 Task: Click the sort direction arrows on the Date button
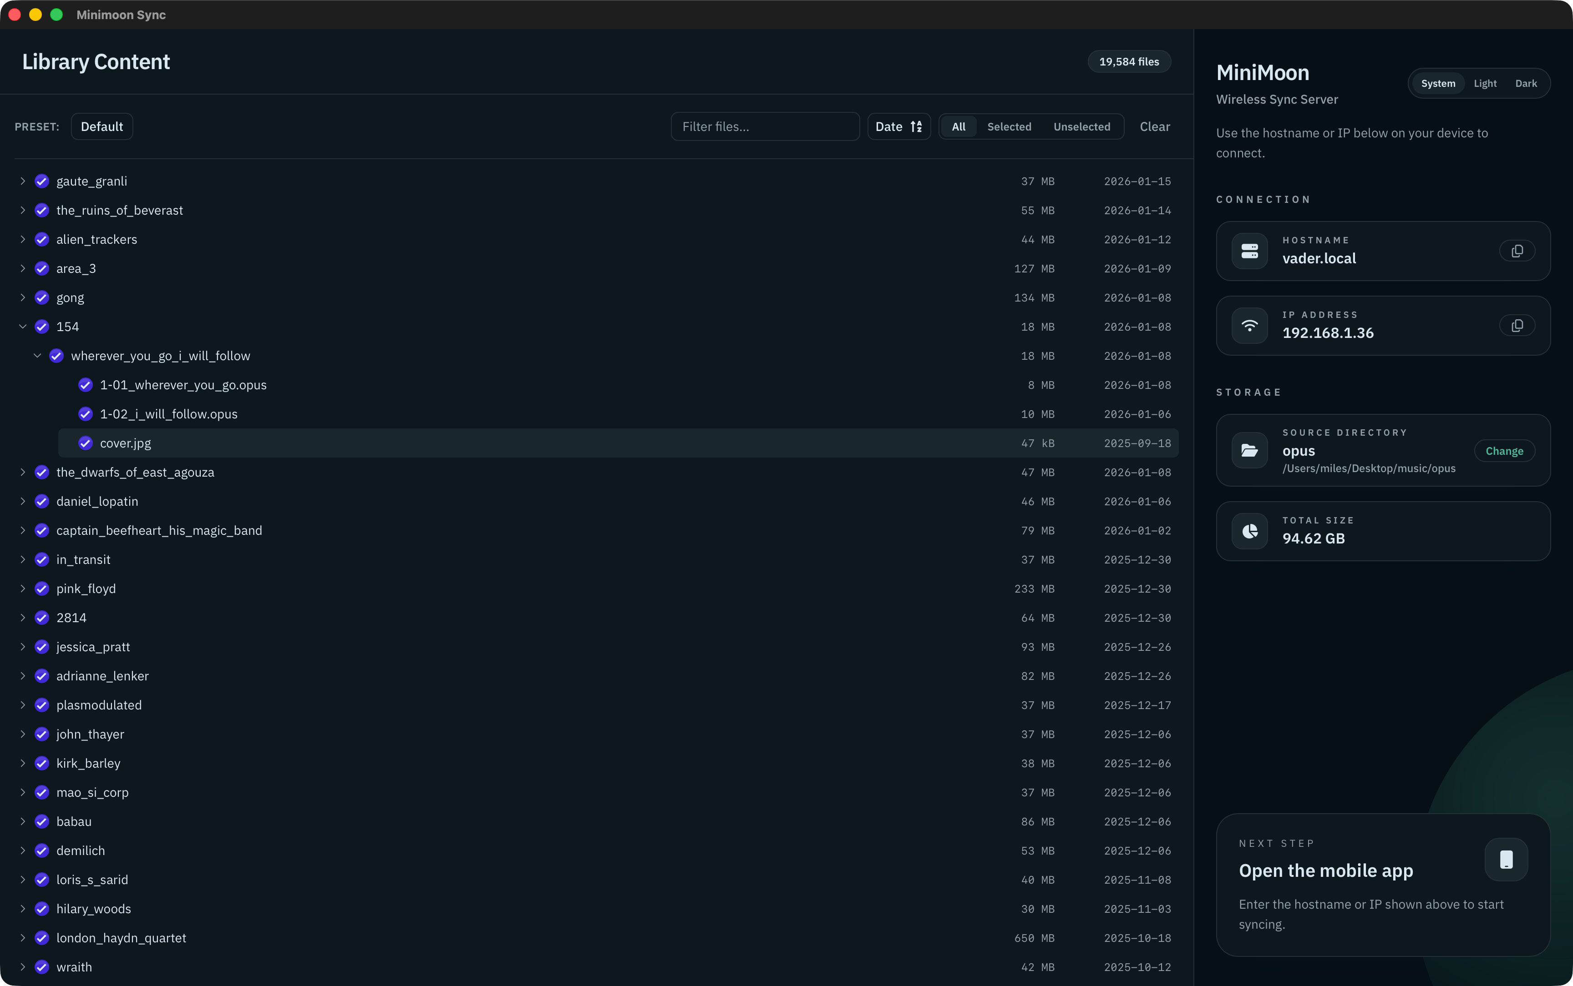(917, 126)
